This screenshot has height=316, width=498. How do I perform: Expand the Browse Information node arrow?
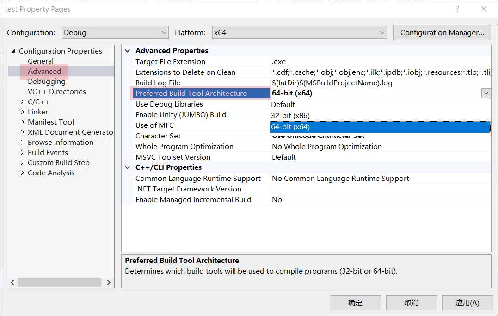(22, 142)
